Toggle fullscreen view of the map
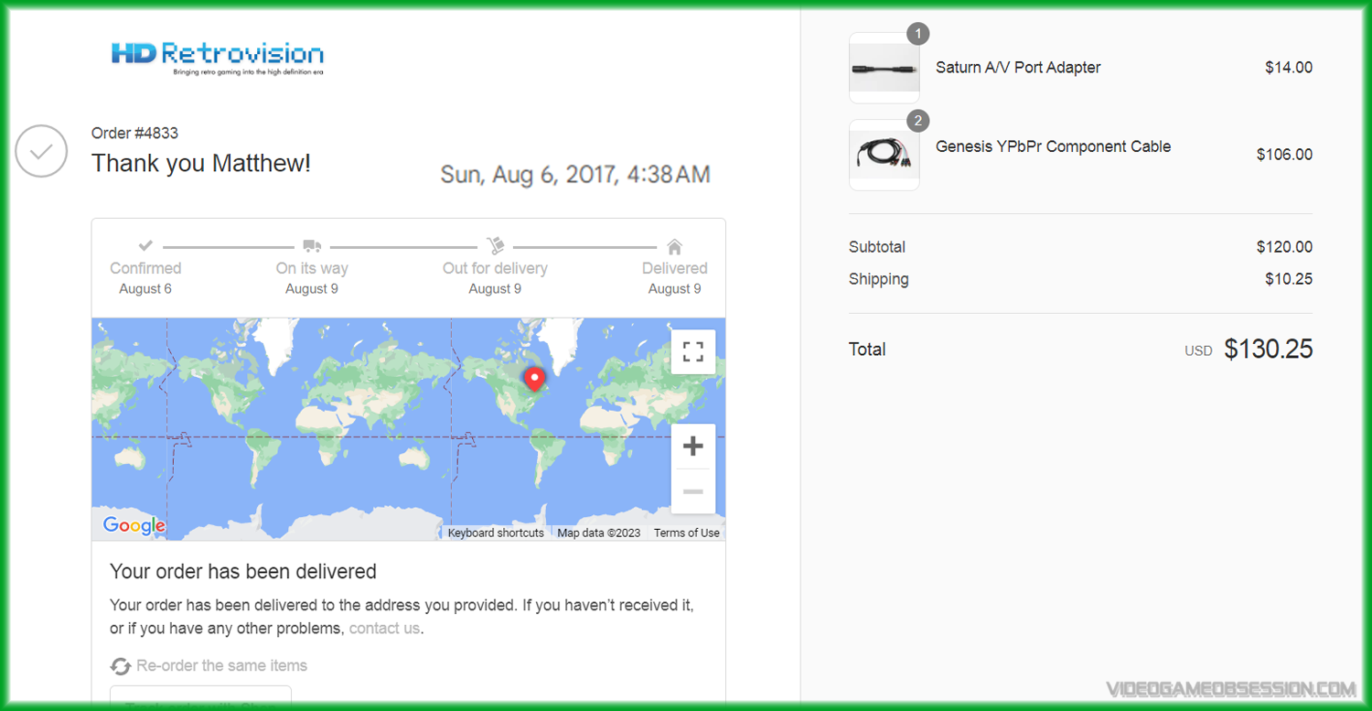This screenshot has height=711, width=1372. click(x=692, y=351)
